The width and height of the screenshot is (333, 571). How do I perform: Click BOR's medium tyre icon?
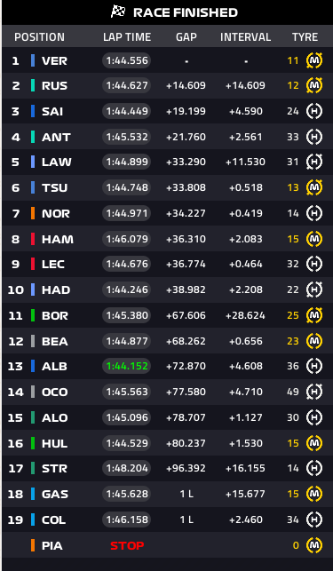coord(314,315)
